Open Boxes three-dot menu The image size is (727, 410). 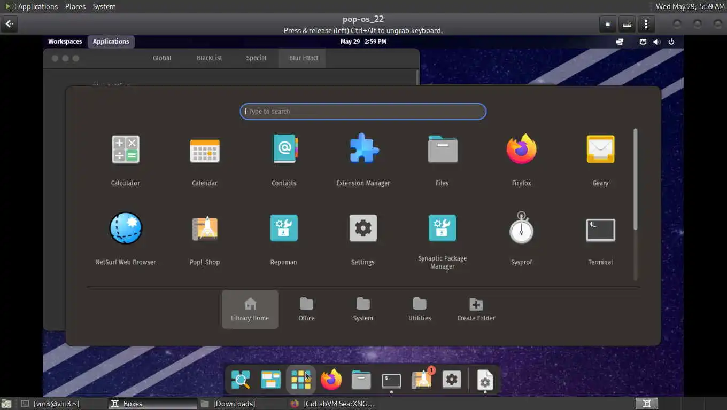click(646, 24)
